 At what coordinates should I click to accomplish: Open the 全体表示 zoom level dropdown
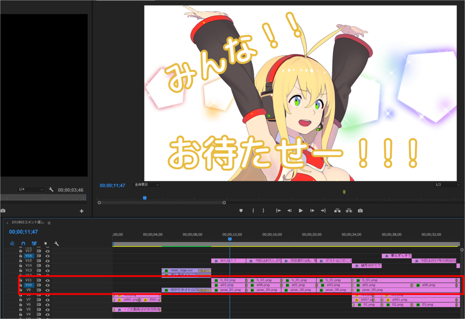pos(147,185)
